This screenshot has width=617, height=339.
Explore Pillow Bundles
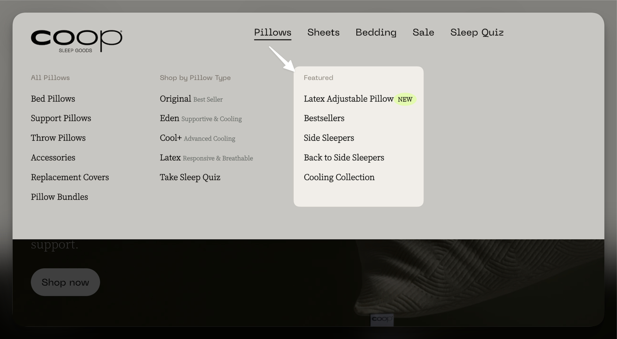pyautogui.click(x=59, y=197)
